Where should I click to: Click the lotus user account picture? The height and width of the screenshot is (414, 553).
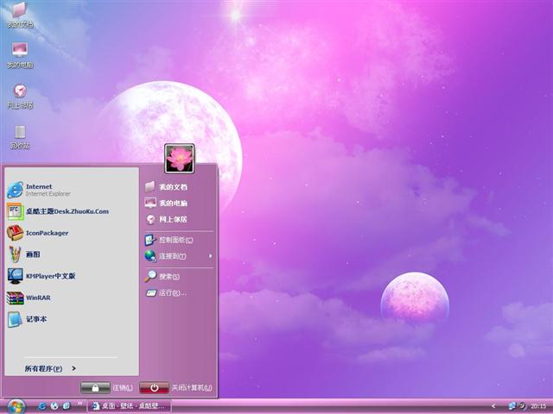[180, 158]
